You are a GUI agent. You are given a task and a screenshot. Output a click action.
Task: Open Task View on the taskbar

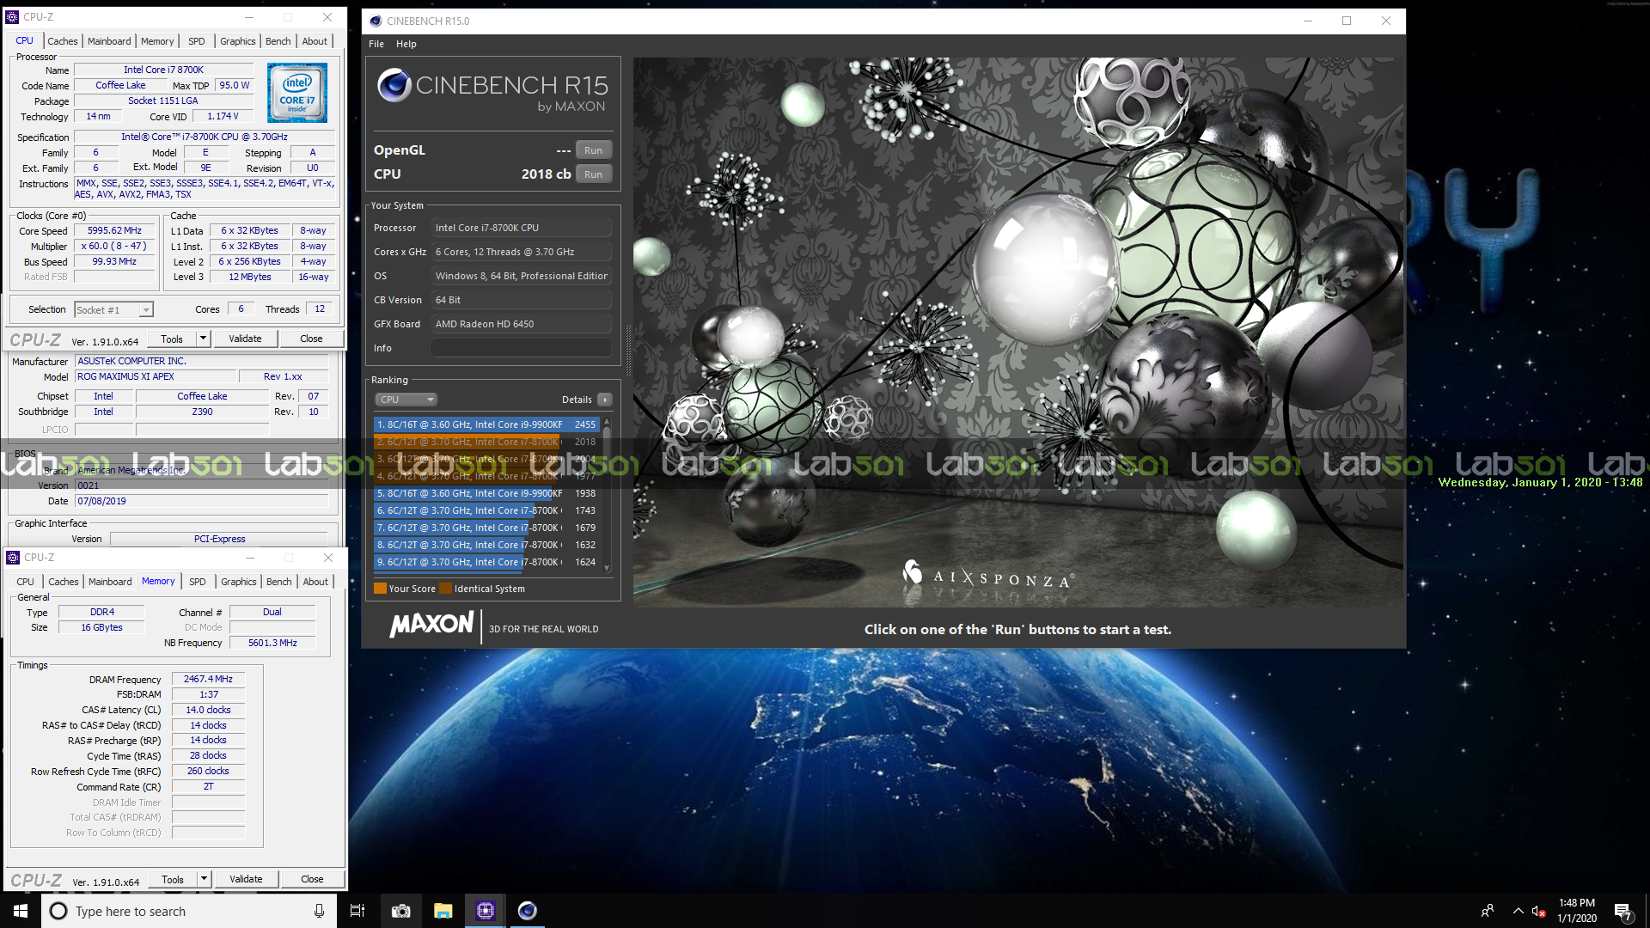pos(357,911)
